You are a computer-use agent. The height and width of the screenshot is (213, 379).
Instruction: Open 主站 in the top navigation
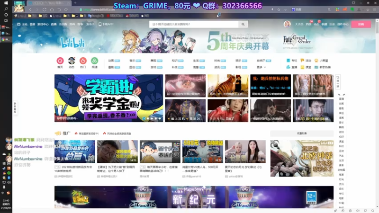pos(22,24)
